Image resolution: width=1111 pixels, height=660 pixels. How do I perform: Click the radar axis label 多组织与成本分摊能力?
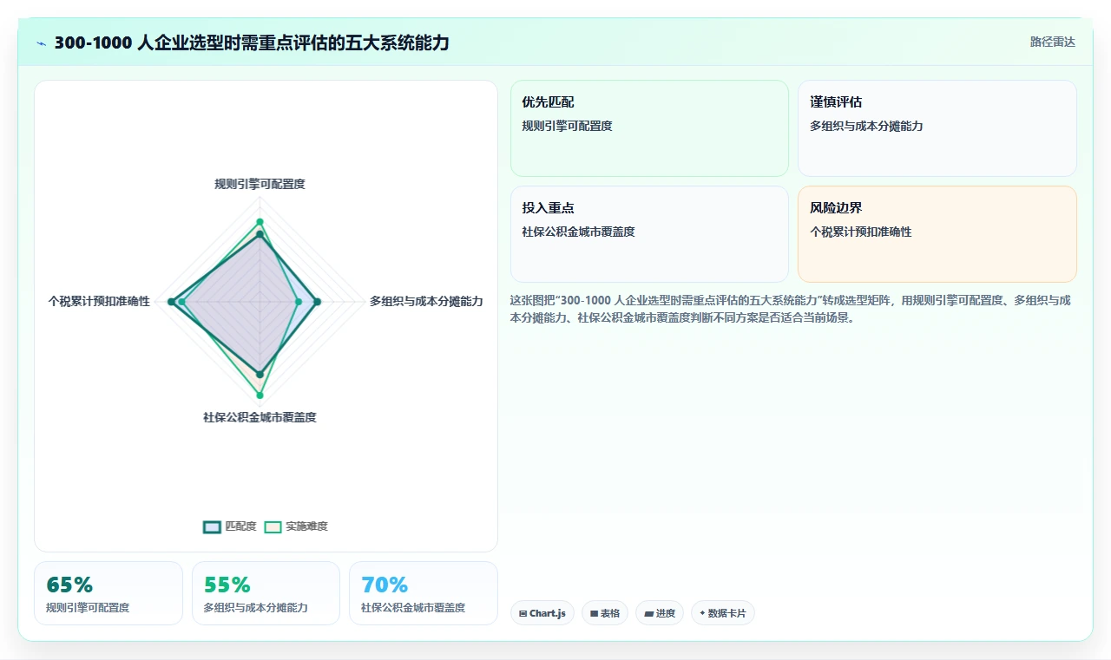pyautogui.click(x=426, y=301)
